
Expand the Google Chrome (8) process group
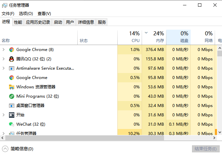pyautogui.click(x=3, y=50)
